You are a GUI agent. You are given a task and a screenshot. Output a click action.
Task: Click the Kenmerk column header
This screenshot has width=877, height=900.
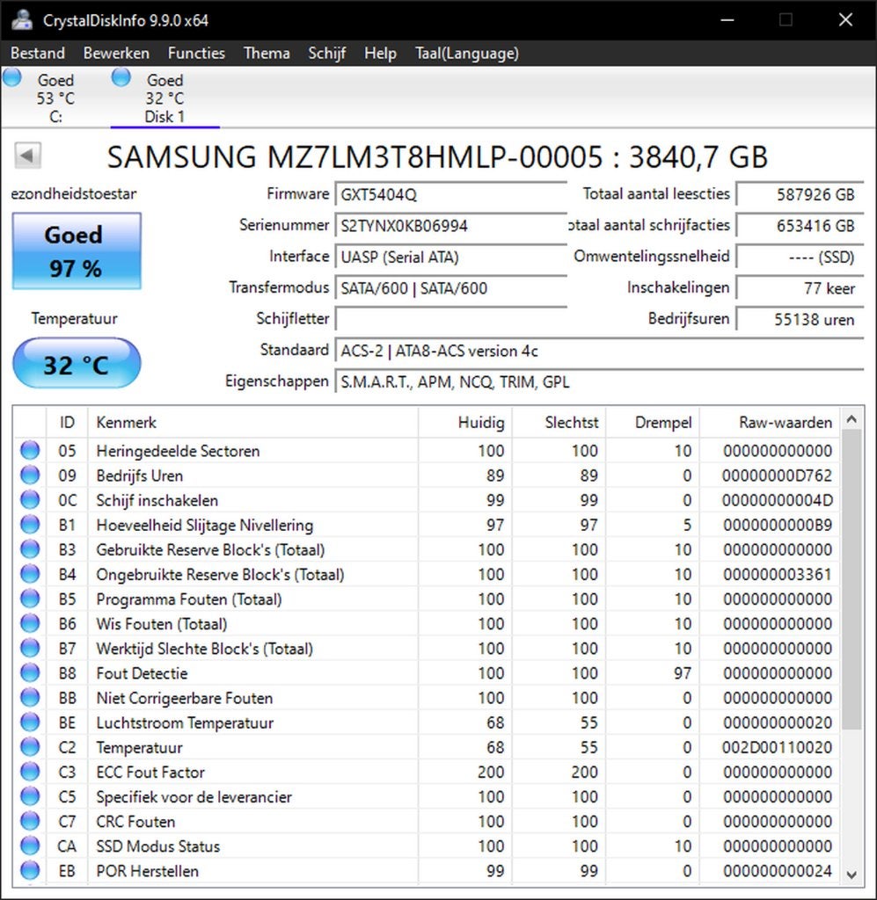pyautogui.click(x=252, y=423)
